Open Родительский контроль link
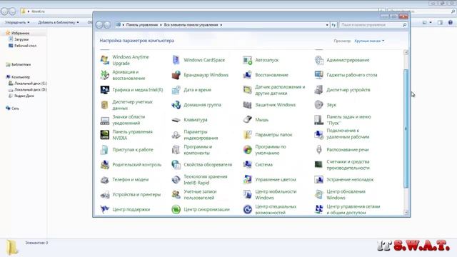This screenshot has height=257, width=457. tap(137, 165)
